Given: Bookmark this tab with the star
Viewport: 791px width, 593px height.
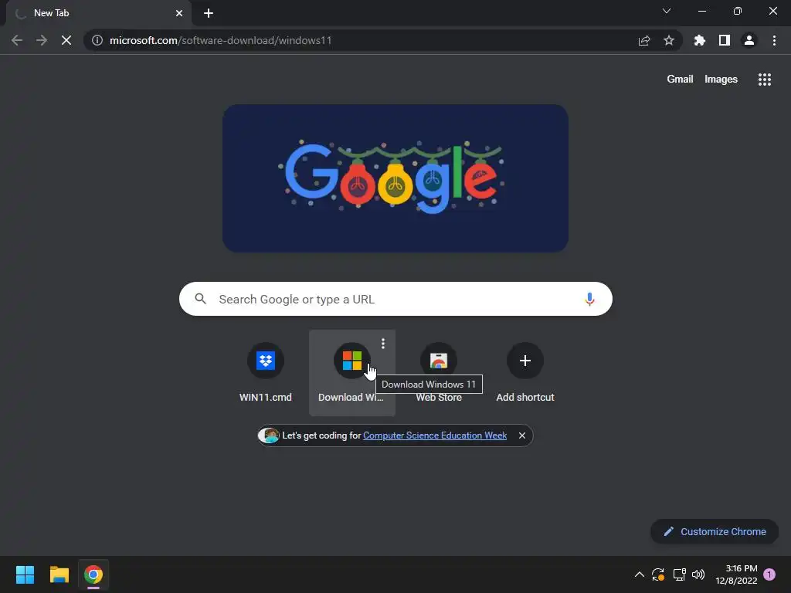Looking at the screenshot, I should (x=669, y=40).
